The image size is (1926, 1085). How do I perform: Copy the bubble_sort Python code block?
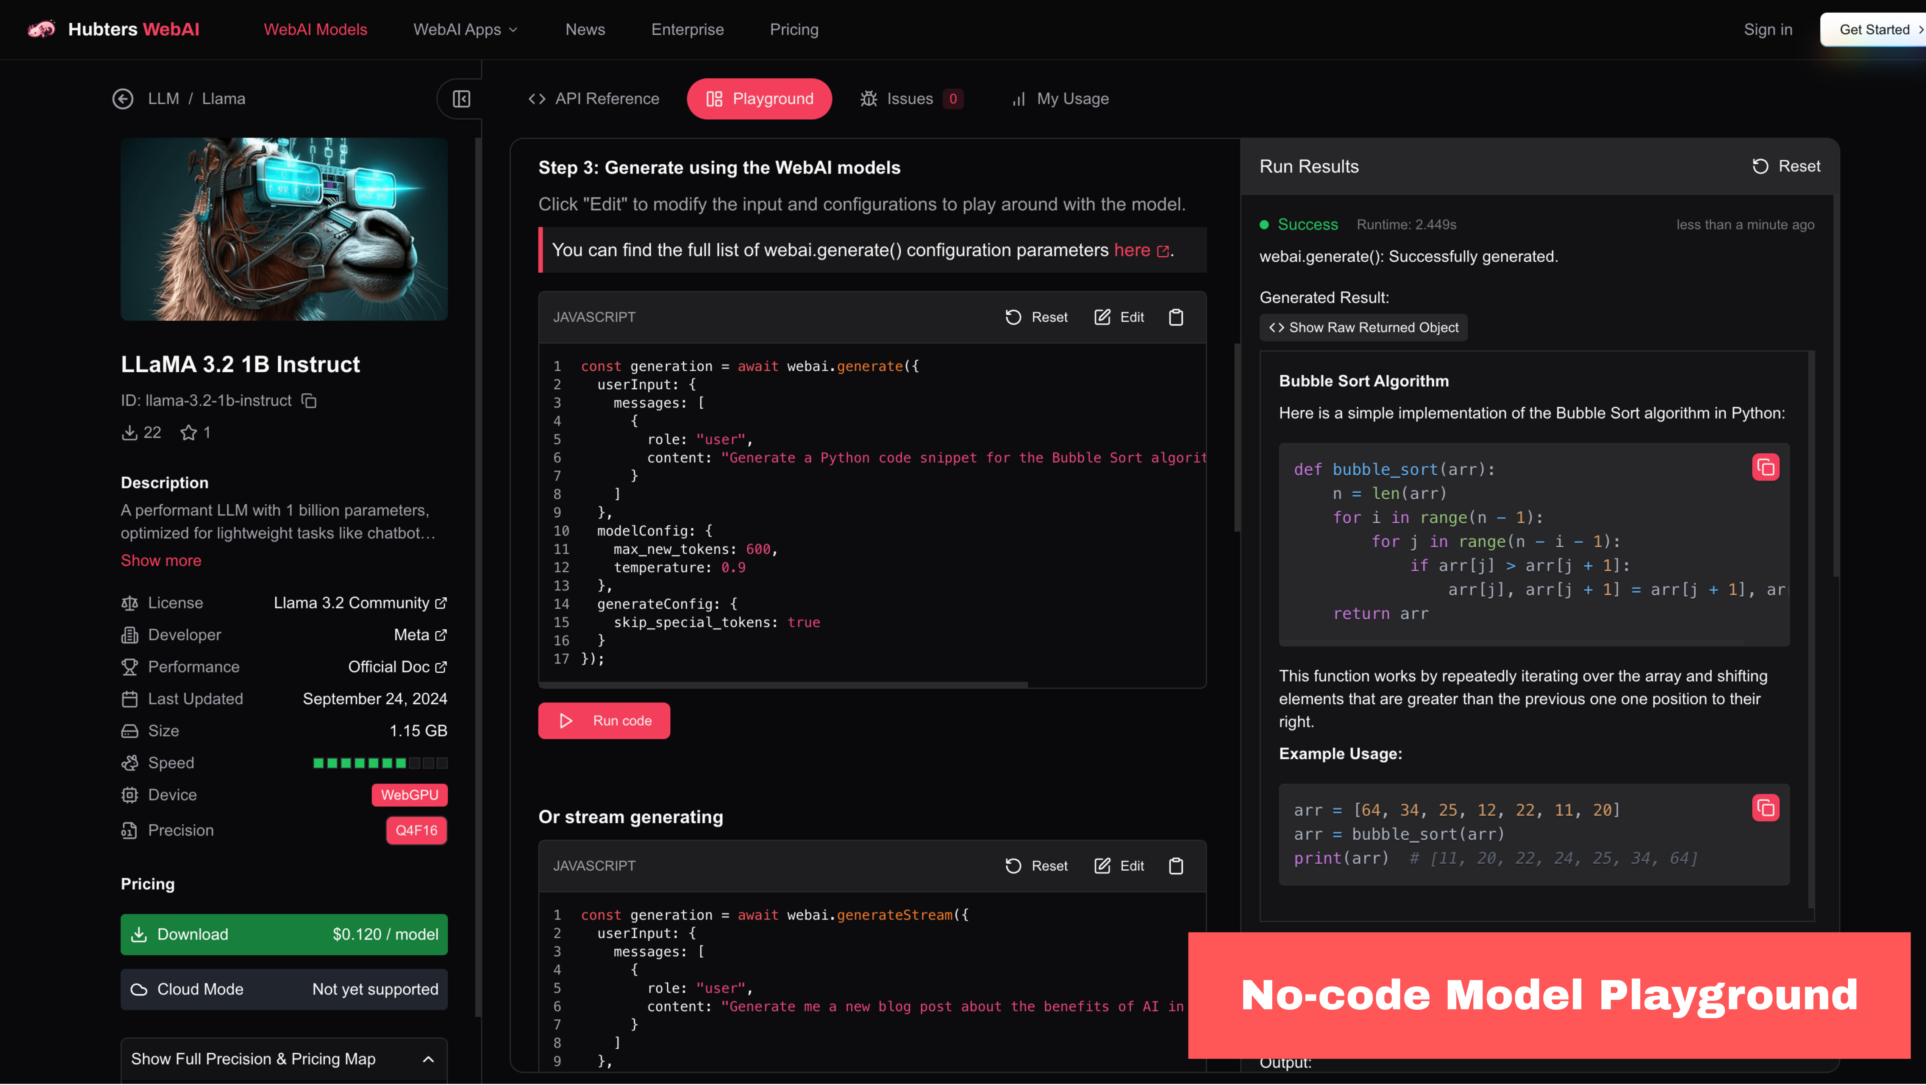click(x=1765, y=467)
